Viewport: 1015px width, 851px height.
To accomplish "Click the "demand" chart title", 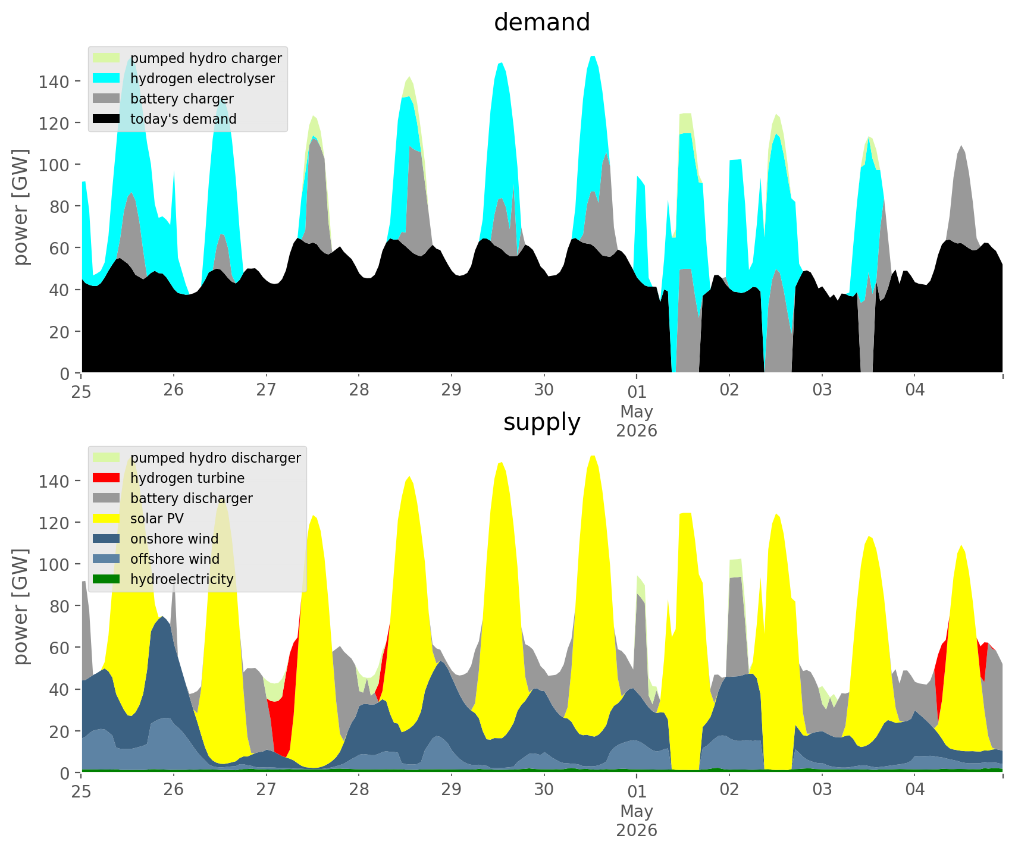I will coord(542,23).
